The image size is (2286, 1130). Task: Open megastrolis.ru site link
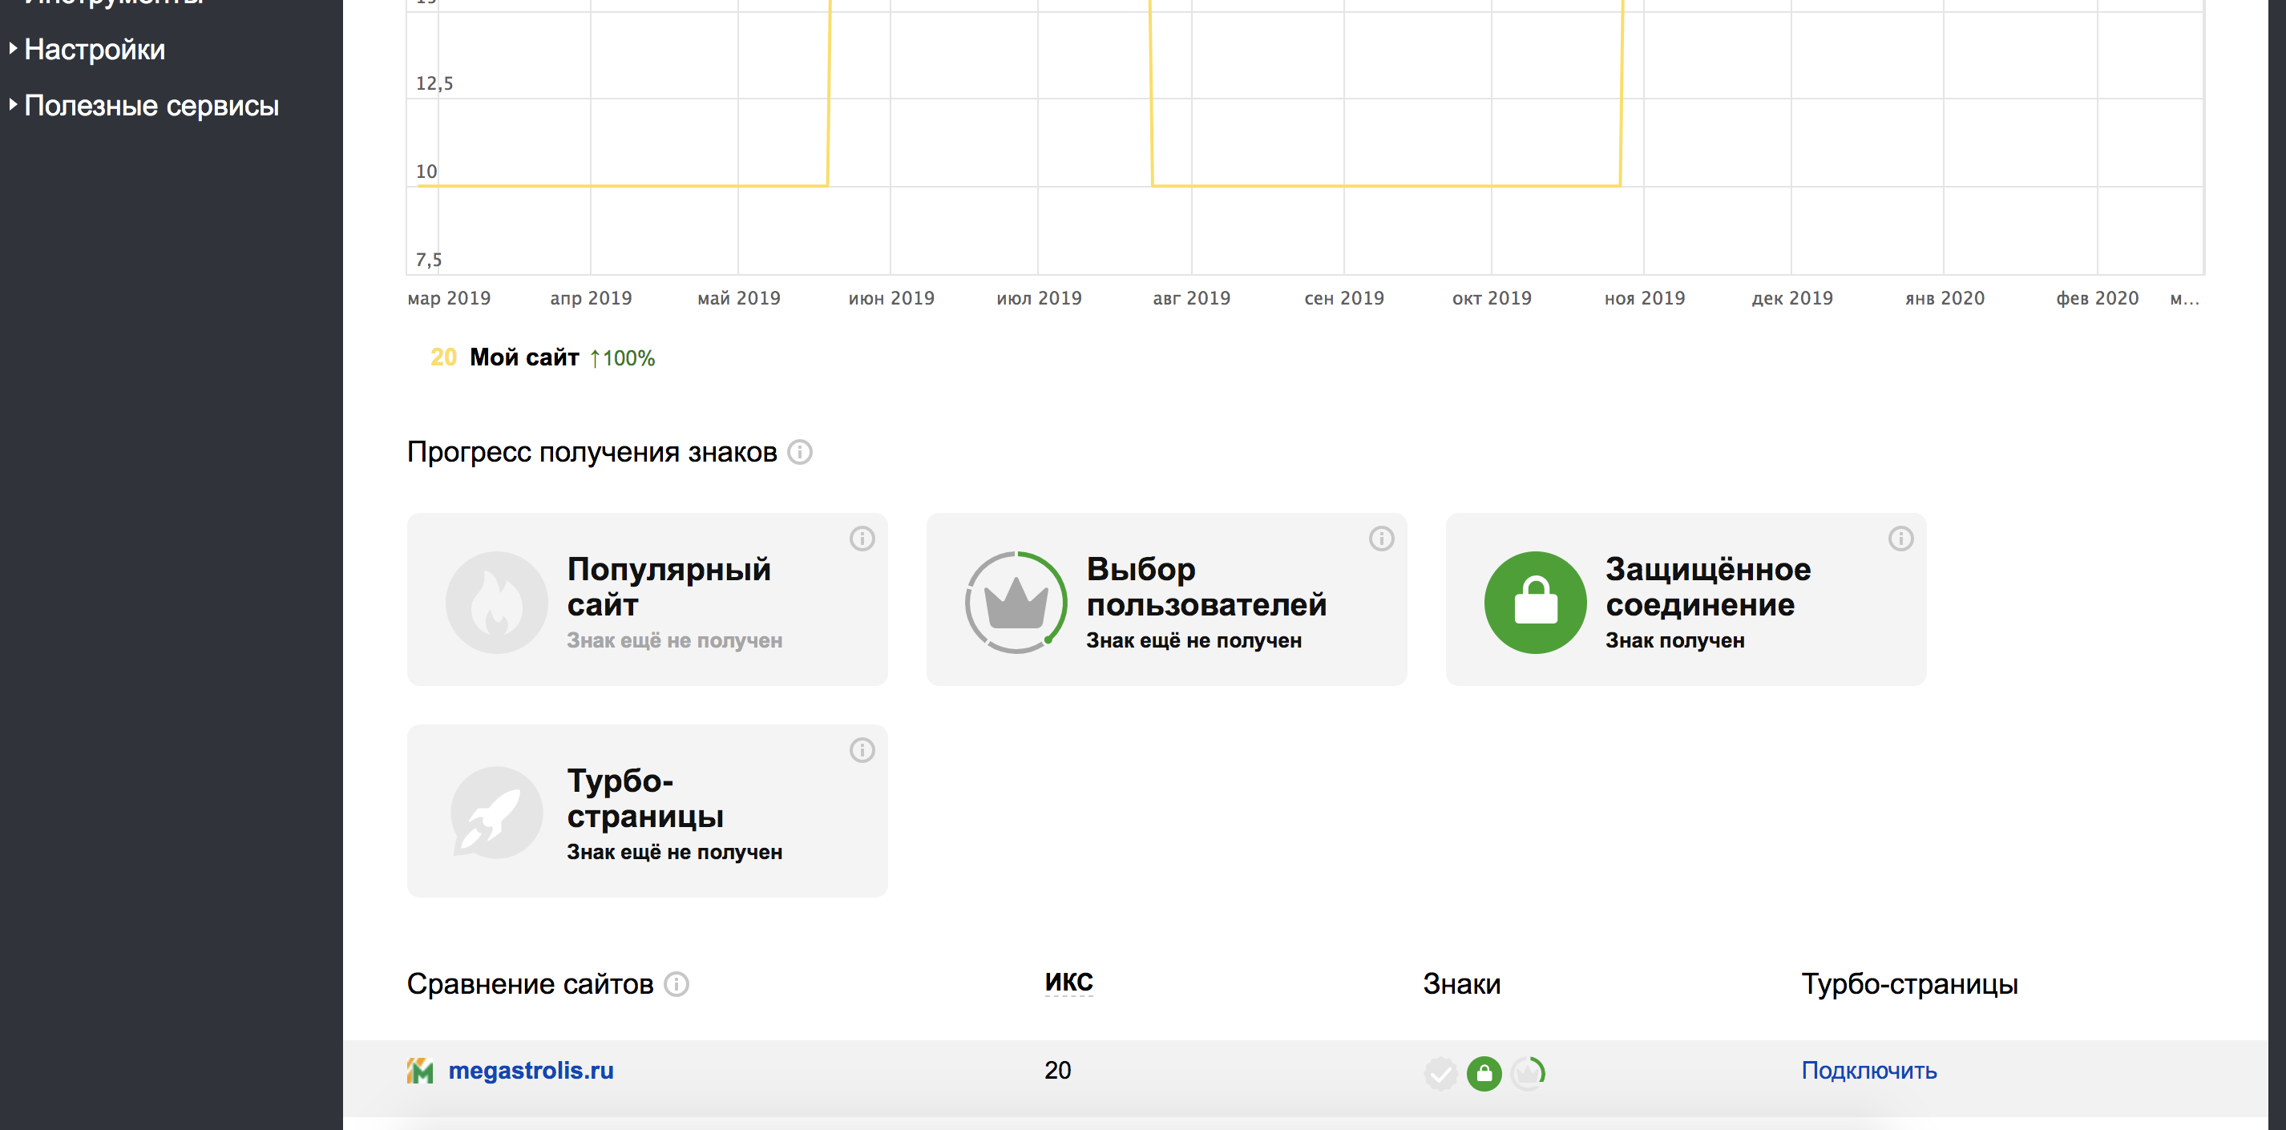point(531,1071)
